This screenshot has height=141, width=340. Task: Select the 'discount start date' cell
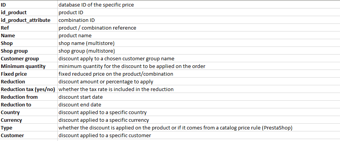(199, 97)
